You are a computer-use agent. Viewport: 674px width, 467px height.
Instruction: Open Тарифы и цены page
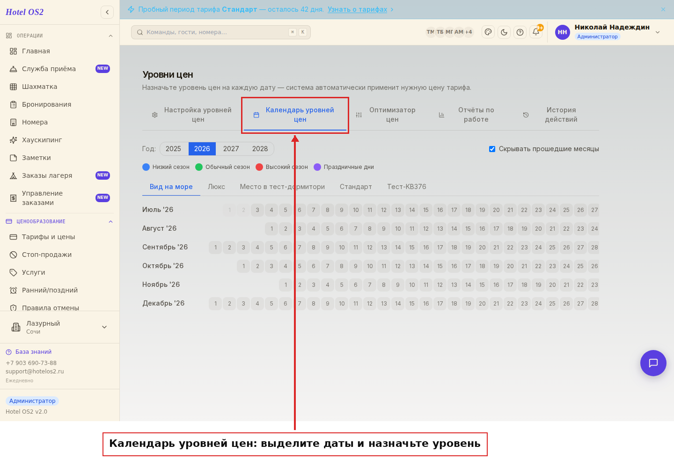click(x=59, y=237)
